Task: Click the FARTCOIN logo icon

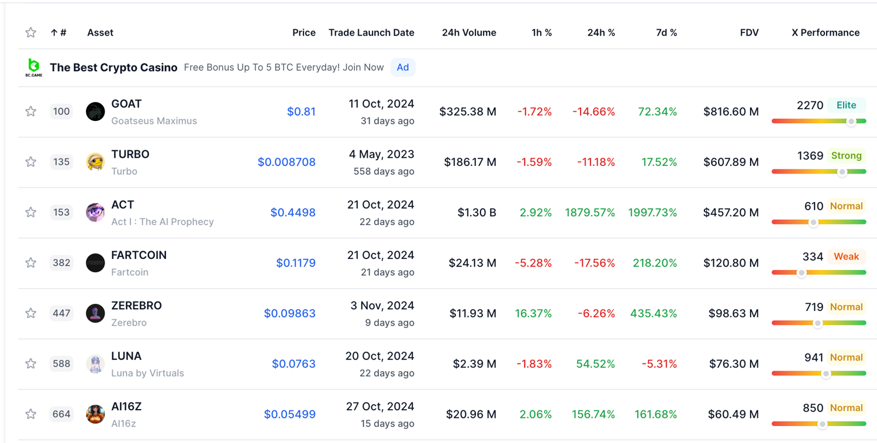Action: [x=95, y=263]
